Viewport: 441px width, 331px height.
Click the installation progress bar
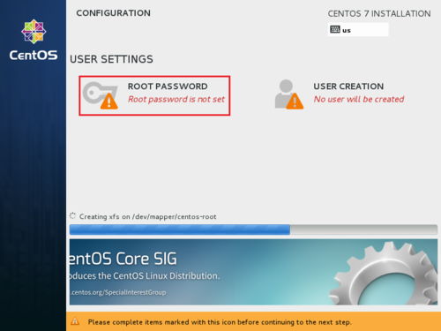[x=253, y=229]
